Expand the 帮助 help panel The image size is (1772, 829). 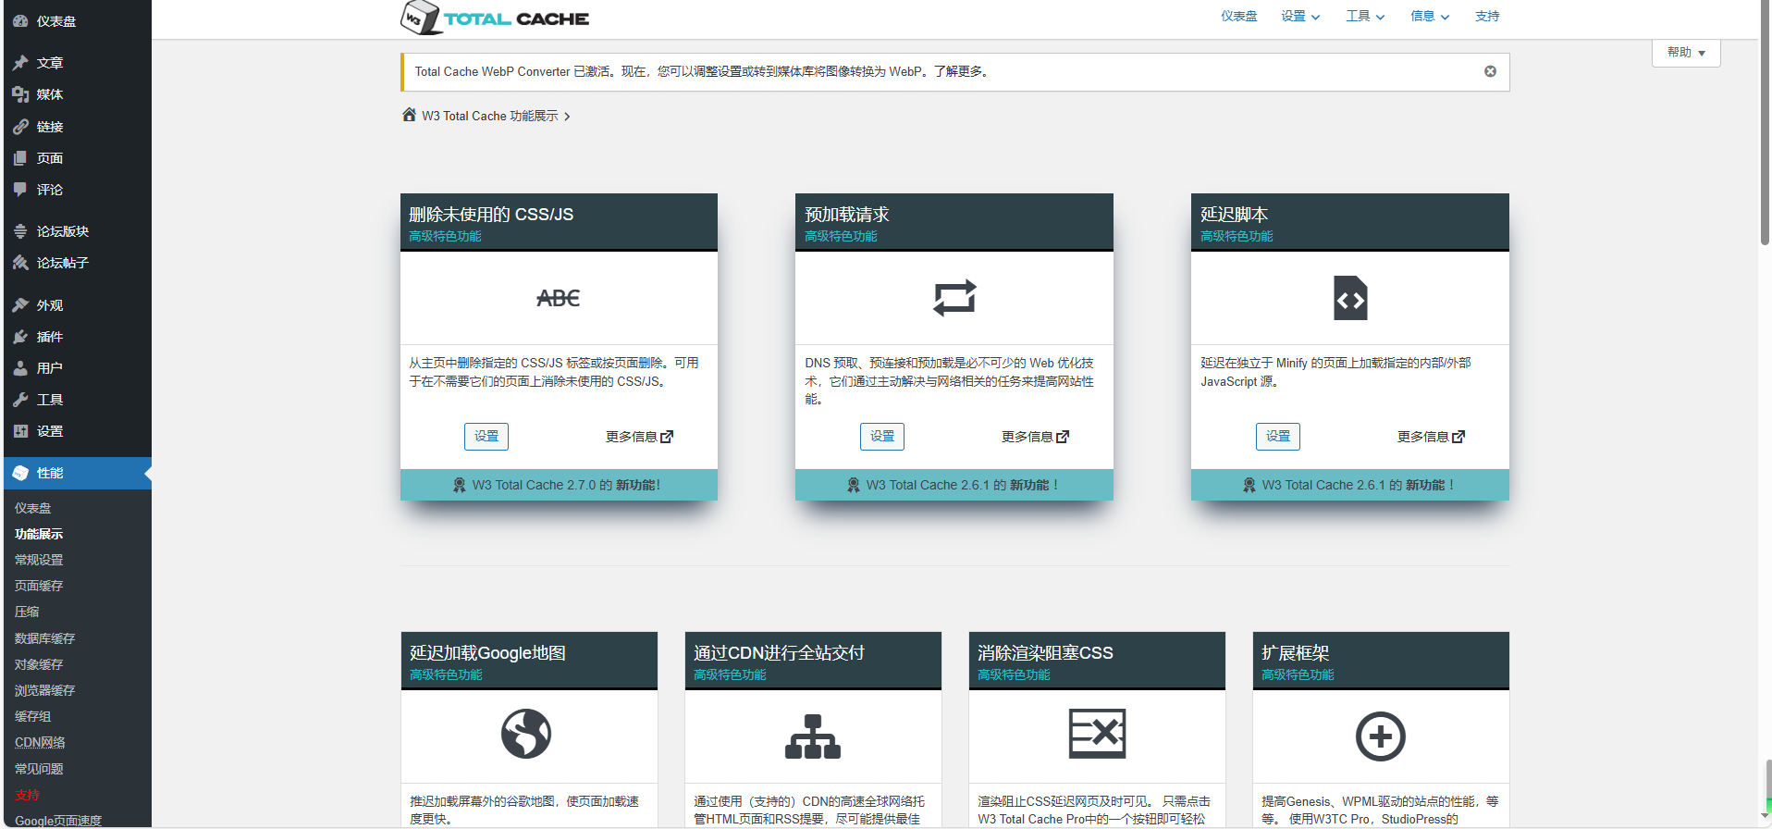(x=1685, y=53)
